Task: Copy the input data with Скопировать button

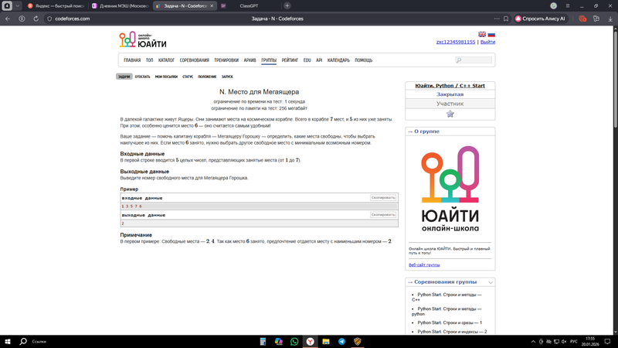Action: [x=383, y=198]
